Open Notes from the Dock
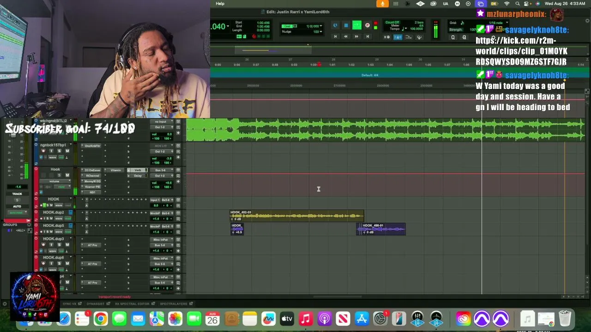Screen dimensions: 591x332 [250, 319]
